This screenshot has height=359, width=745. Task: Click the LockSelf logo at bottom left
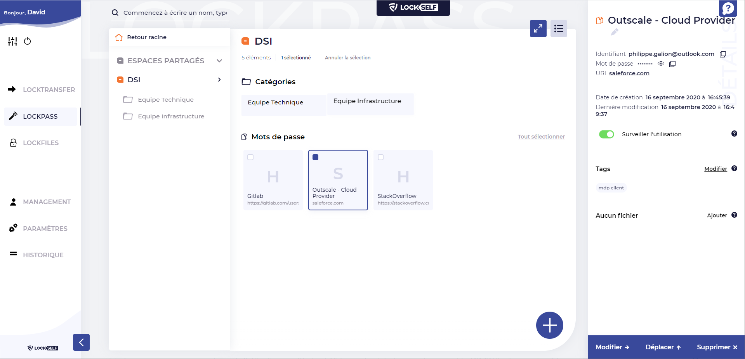coord(43,348)
